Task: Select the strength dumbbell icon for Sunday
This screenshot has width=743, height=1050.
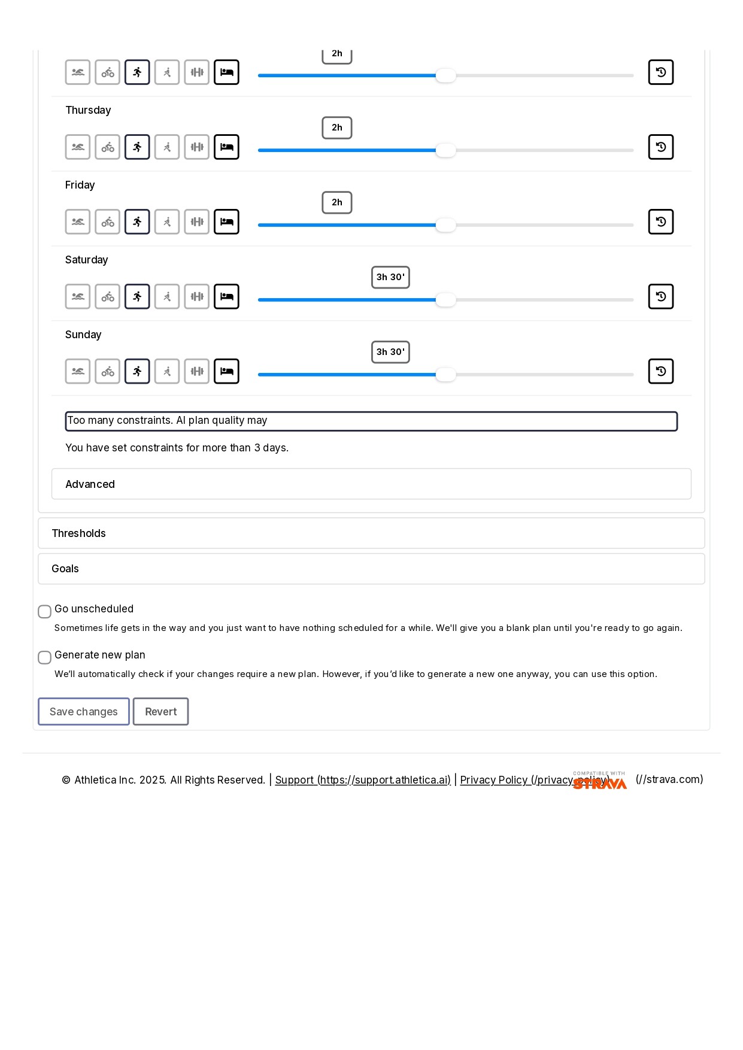Action: [197, 372]
